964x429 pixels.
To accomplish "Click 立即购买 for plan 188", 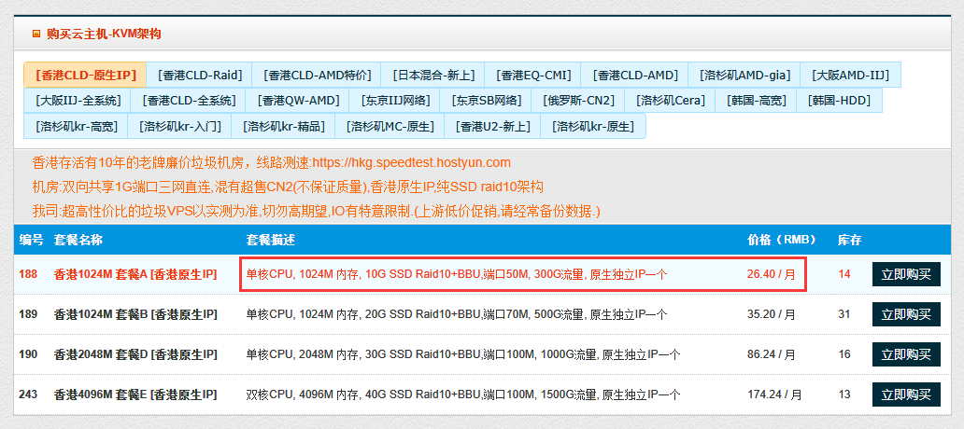I will (906, 274).
